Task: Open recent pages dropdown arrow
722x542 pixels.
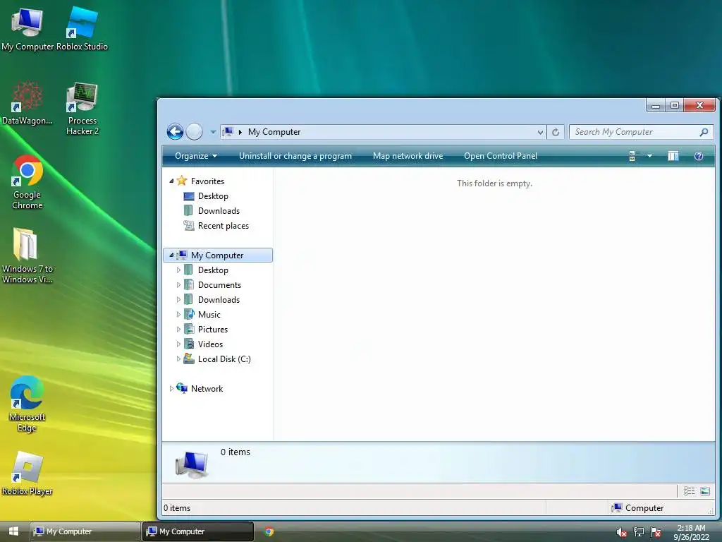Action: point(213,132)
